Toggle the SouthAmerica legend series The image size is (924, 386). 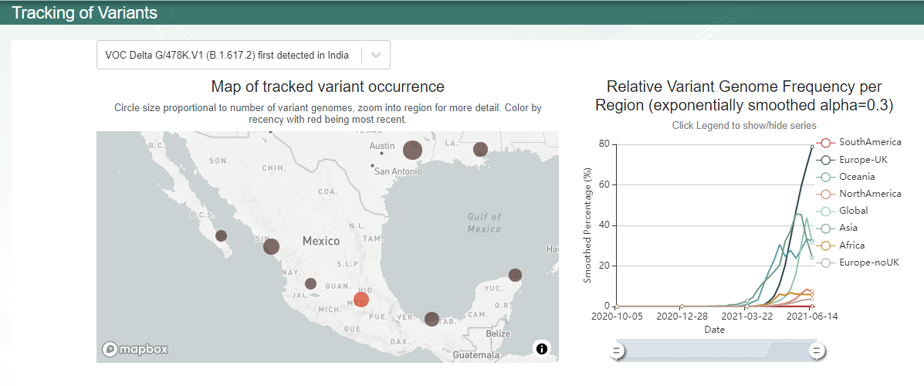pos(858,143)
